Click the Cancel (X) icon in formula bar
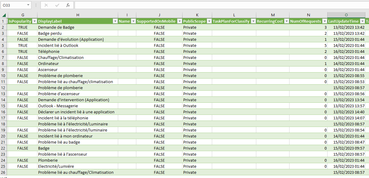The width and height of the screenshot is (369, 178). pos(46,5)
